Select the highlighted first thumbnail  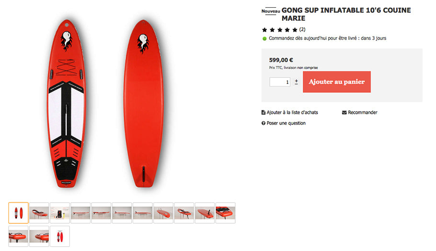[x=18, y=213]
